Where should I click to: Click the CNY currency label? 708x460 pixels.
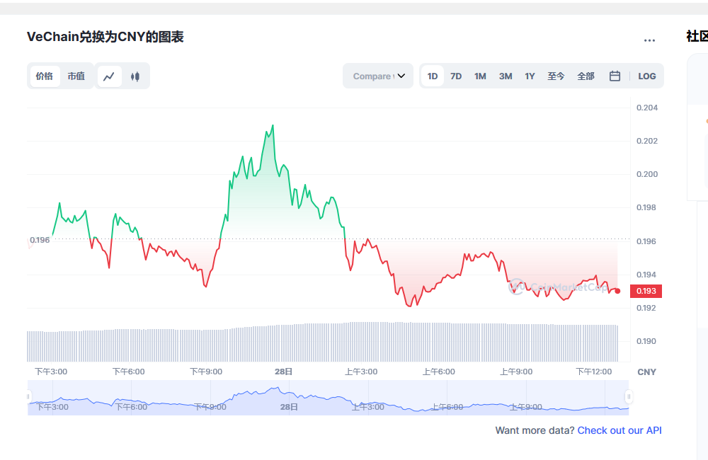(646, 372)
